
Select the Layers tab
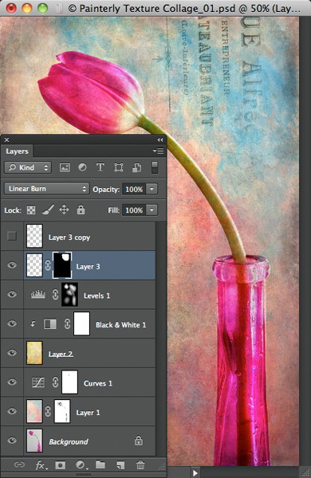(17, 151)
